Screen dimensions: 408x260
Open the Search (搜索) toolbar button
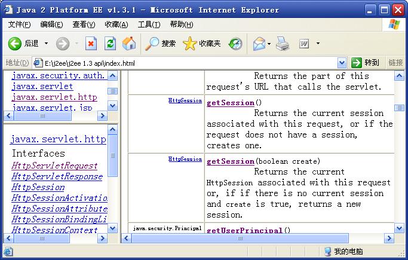[x=160, y=44]
